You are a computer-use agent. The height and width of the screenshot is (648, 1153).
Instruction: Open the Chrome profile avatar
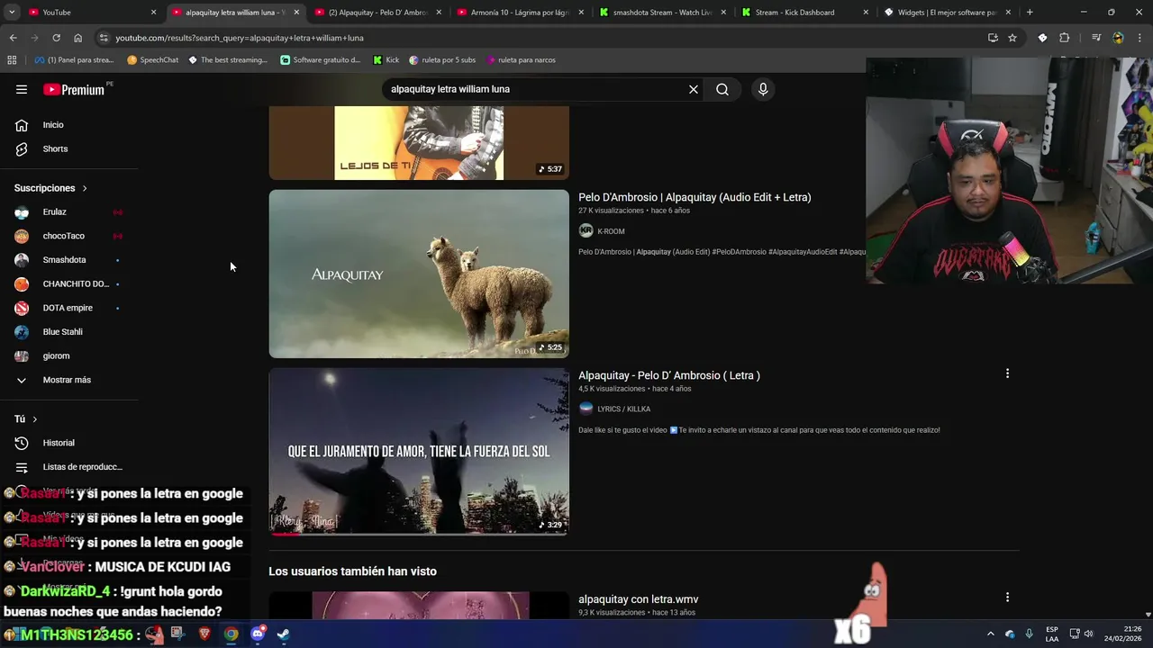tap(1119, 38)
